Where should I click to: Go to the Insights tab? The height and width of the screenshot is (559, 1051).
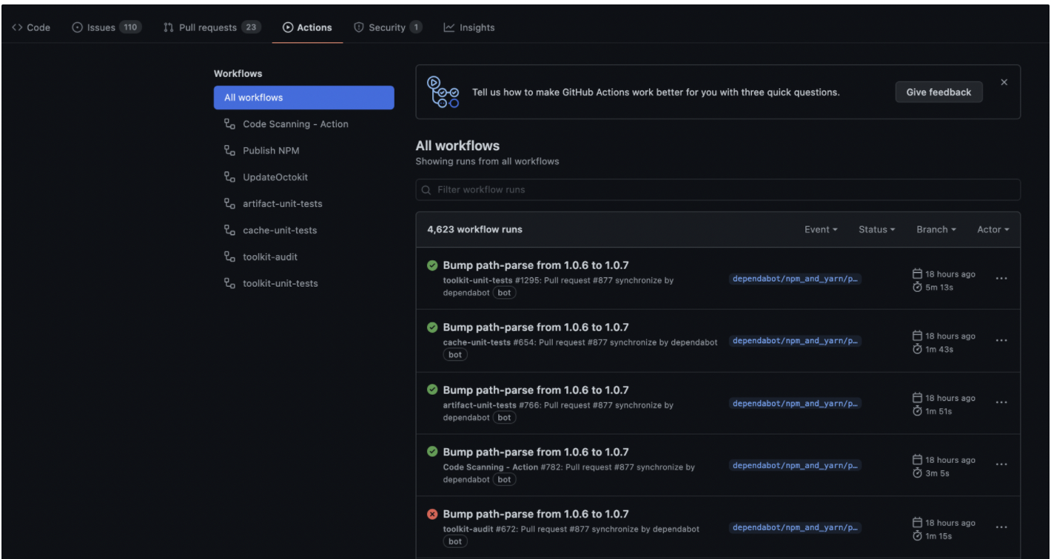pyautogui.click(x=469, y=27)
